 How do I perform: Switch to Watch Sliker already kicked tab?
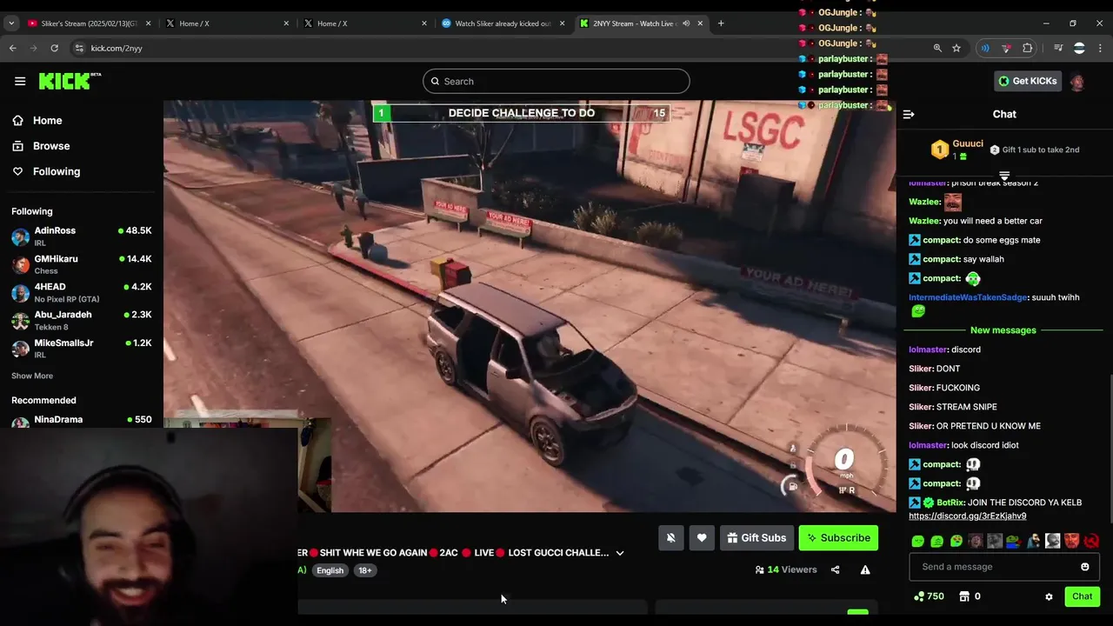(503, 23)
